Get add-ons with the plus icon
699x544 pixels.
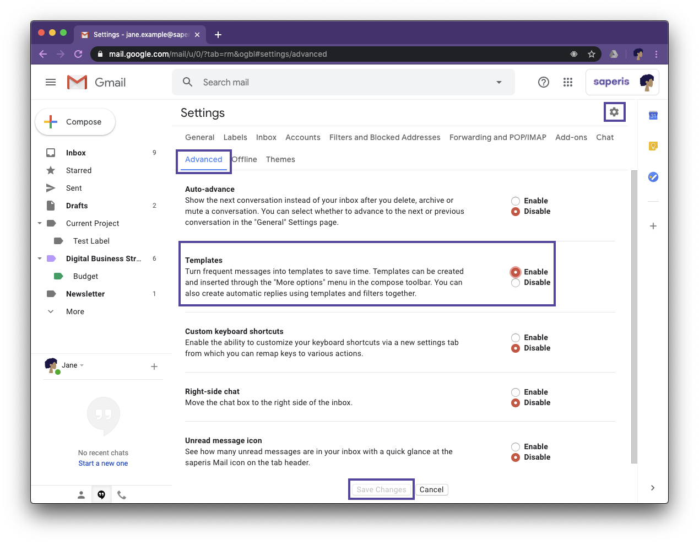[x=653, y=226]
